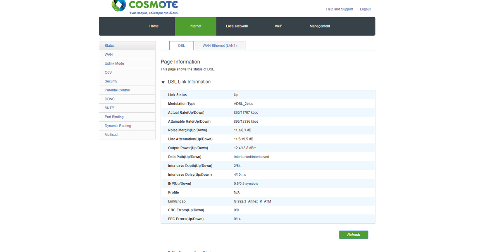The height and width of the screenshot is (252, 496).
Task: Click LinkEncap value 'G.992.3_Annex_K_ATM'
Action: 252,201
